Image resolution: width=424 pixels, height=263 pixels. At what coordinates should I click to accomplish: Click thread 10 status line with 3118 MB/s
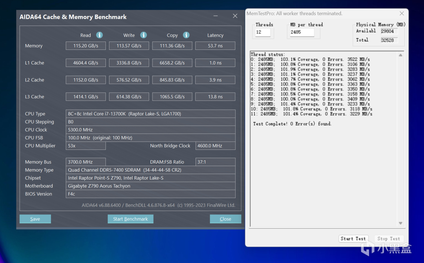(x=311, y=109)
